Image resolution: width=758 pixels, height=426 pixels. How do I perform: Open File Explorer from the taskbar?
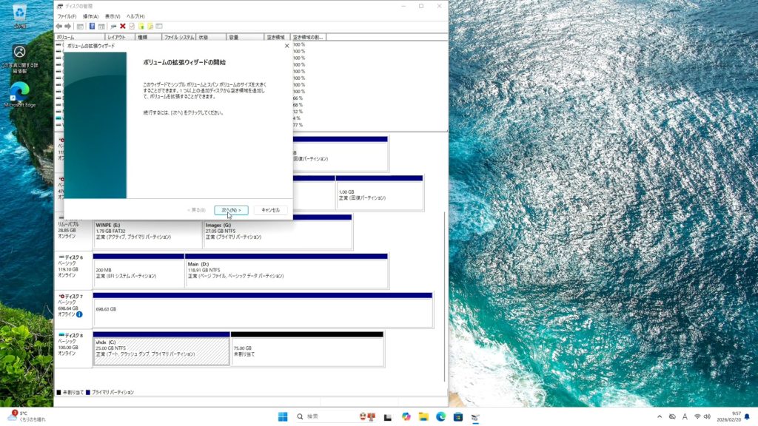[423, 416]
